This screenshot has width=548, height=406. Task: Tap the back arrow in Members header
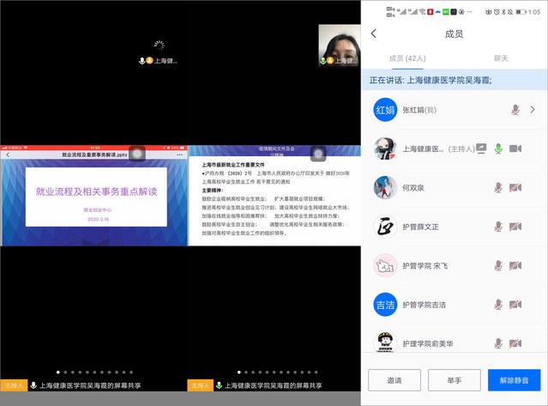tap(374, 33)
